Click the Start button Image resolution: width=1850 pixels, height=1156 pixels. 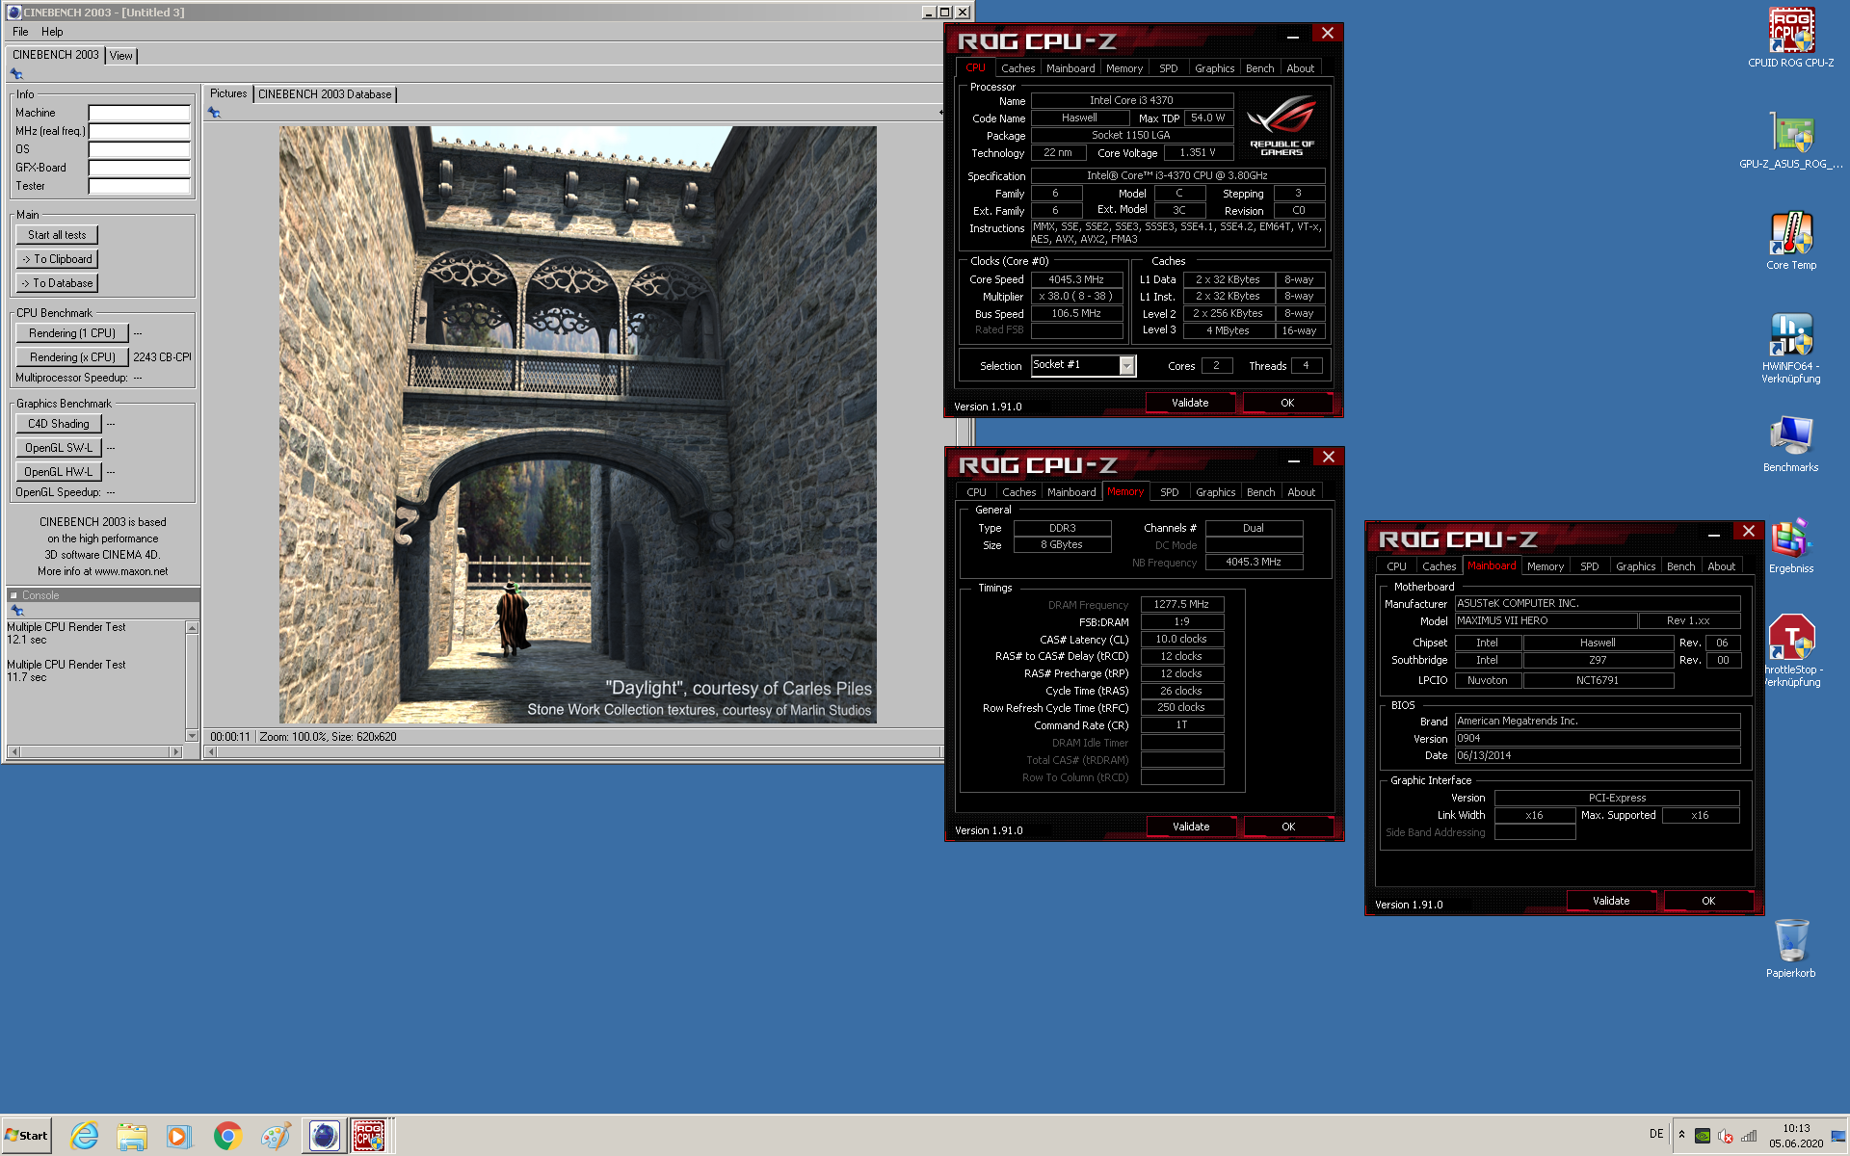click(x=27, y=1136)
